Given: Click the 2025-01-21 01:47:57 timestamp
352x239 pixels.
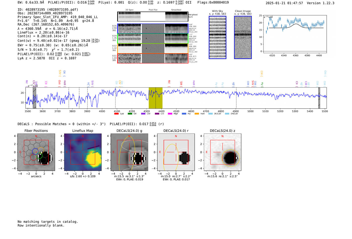Looking at the screenshot, I should [x=284, y=3].
